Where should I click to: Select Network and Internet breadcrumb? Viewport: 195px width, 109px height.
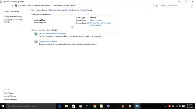coord(42,5)
